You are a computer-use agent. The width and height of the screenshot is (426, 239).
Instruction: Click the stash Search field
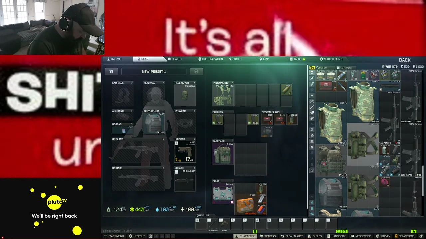(x=325, y=68)
